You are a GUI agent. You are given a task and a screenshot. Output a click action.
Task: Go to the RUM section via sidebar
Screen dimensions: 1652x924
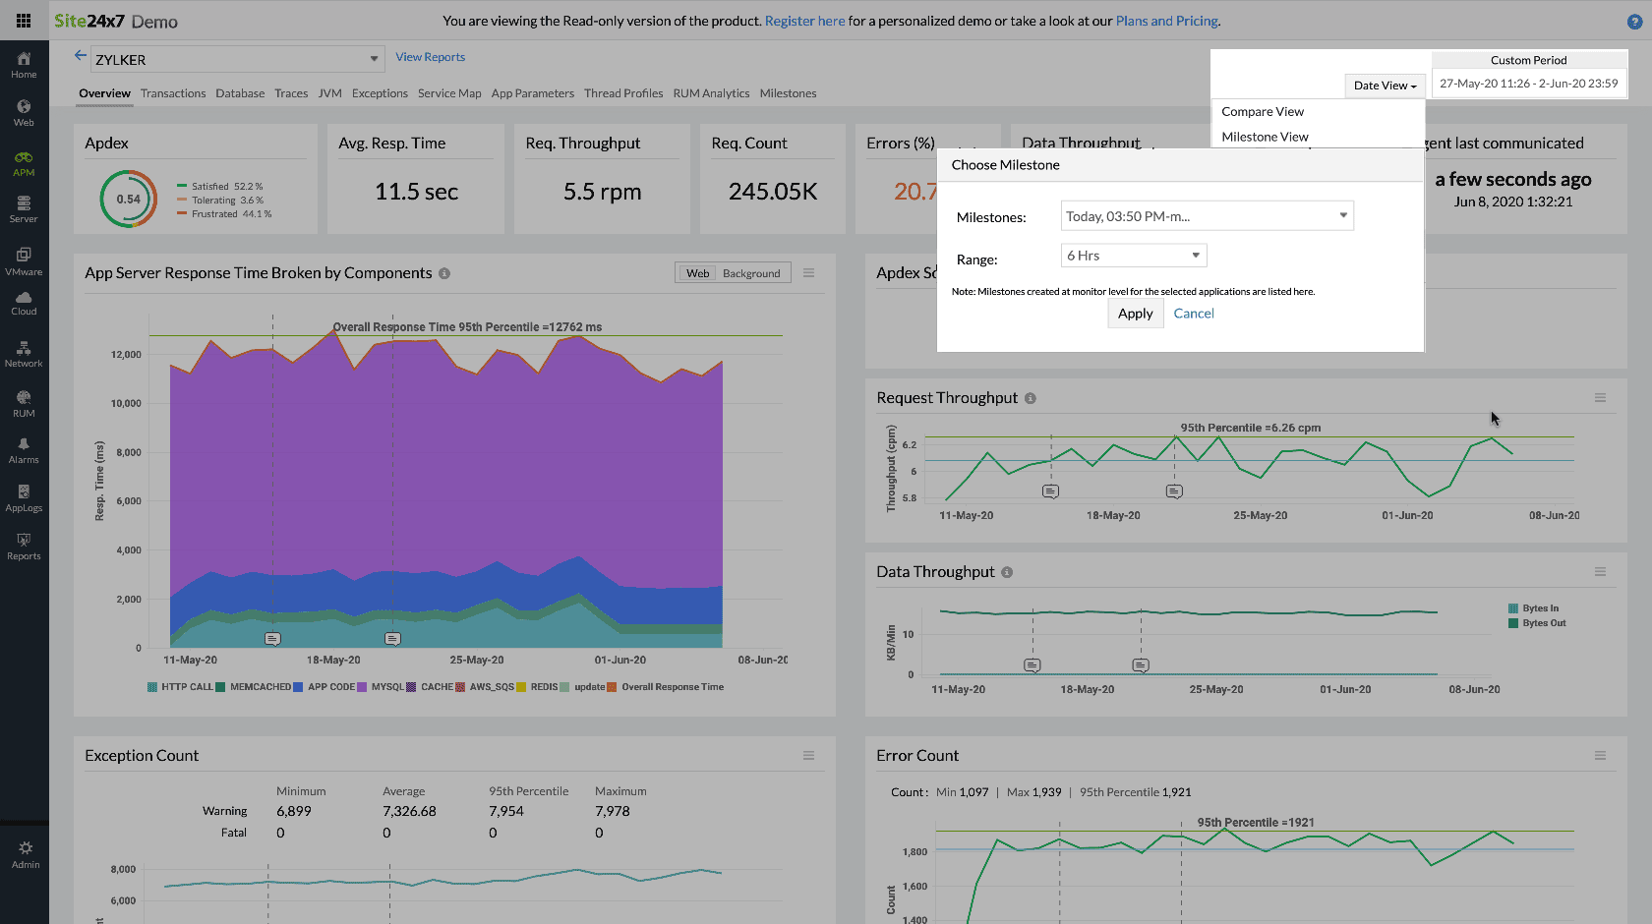pos(24,403)
